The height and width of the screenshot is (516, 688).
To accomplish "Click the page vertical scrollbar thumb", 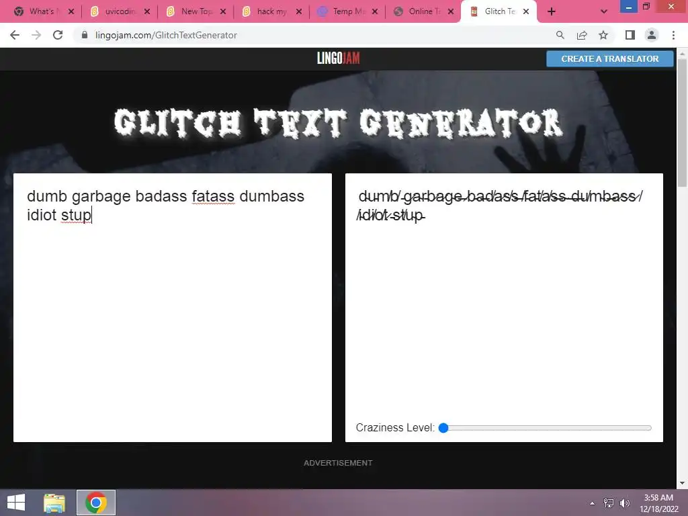I will [x=682, y=123].
